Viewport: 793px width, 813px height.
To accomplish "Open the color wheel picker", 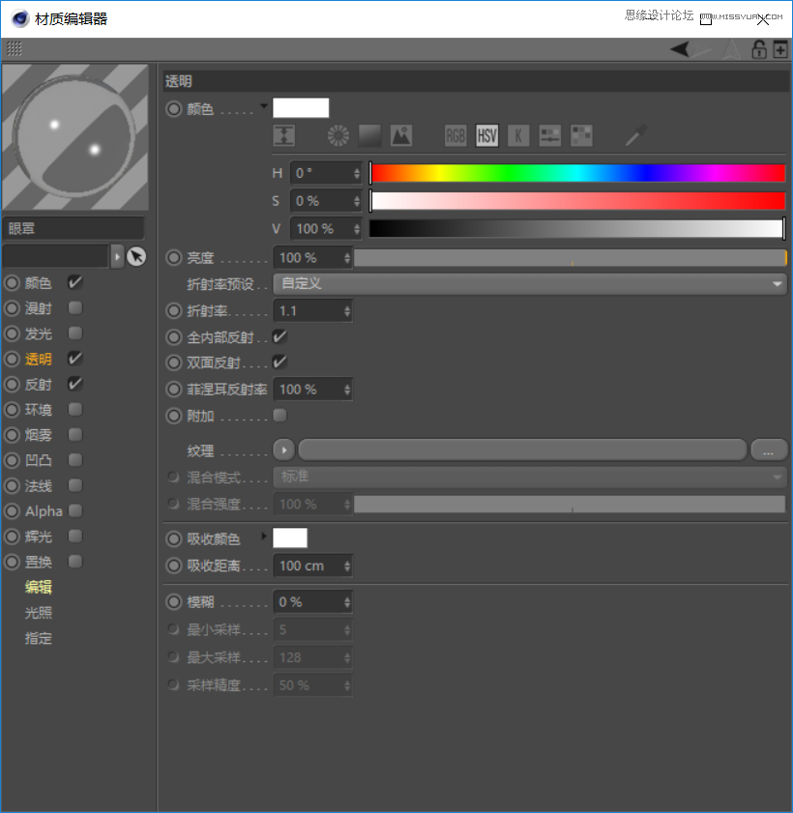I will pos(338,135).
